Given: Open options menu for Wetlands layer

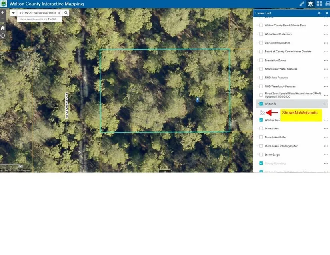Looking at the screenshot, I should click(326, 104).
